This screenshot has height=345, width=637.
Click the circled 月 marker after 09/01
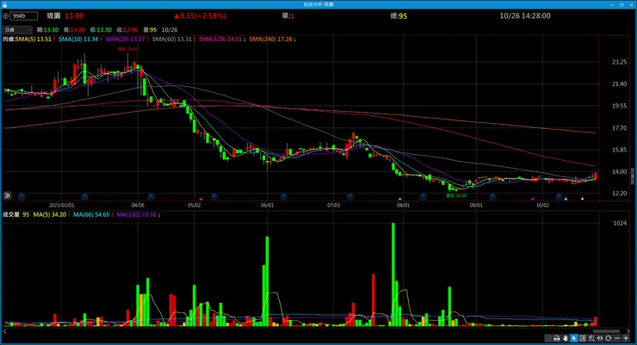click(x=492, y=196)
